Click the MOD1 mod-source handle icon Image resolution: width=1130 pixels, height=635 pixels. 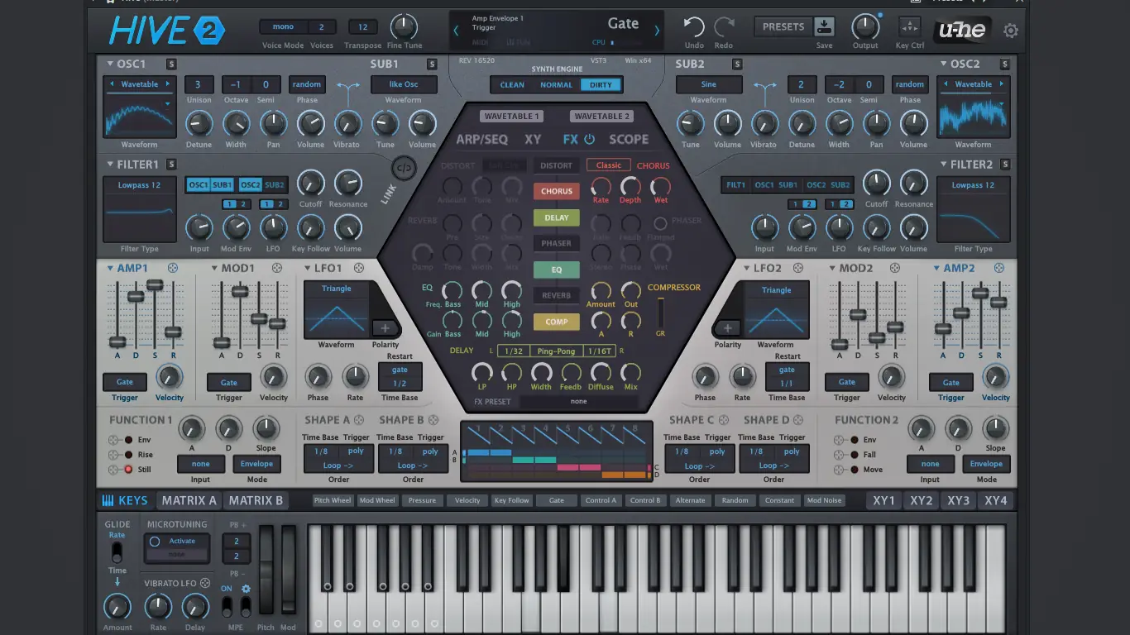(277, 268)
